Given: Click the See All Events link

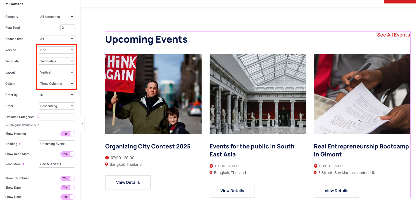Looking at the screenshot, I should click(x=393, y=35).
